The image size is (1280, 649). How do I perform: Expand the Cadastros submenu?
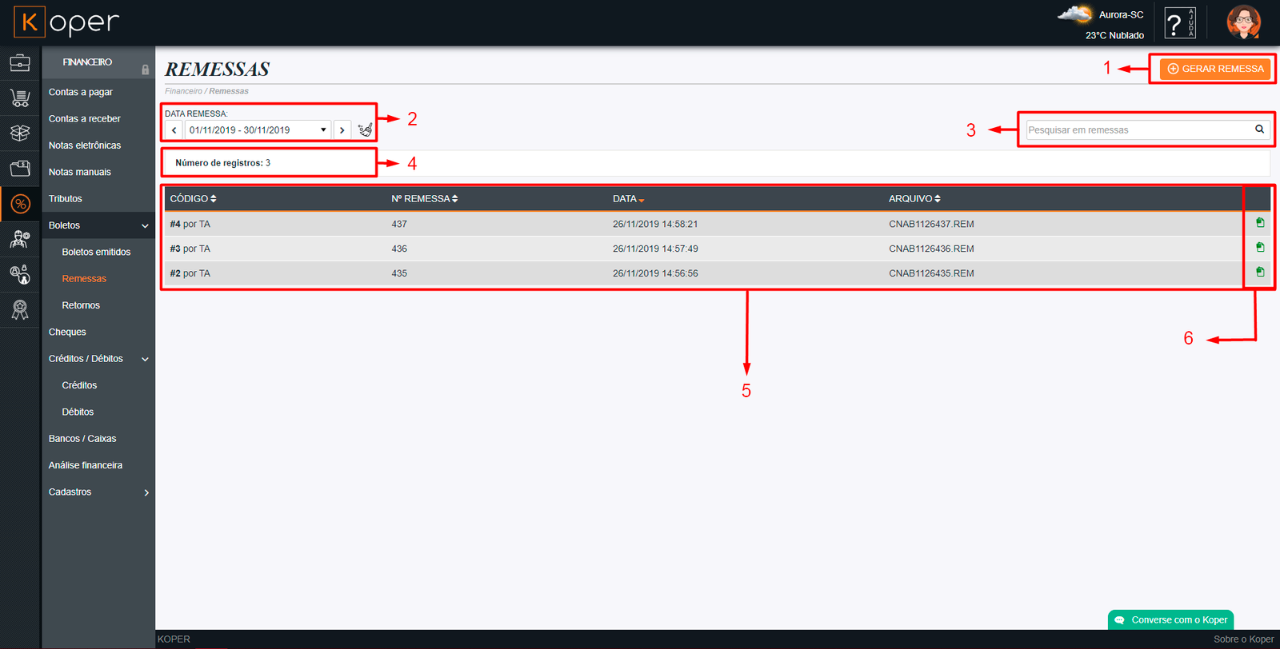point(146,492)
